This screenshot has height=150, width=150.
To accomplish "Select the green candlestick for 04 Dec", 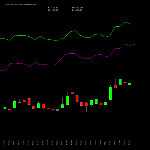I will (x=67, y=100).
